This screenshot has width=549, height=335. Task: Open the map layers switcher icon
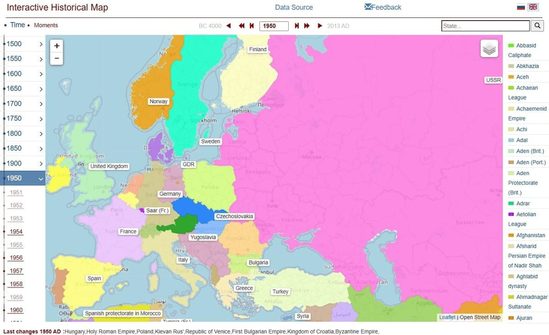pos(489,48)
